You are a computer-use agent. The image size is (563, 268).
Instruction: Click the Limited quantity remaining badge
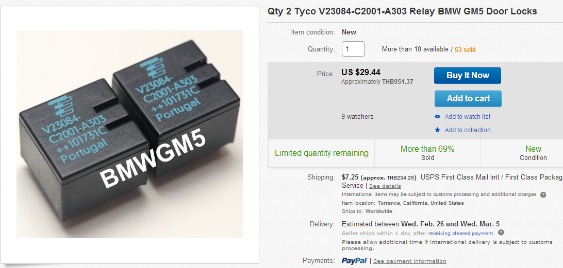(321, 153)
